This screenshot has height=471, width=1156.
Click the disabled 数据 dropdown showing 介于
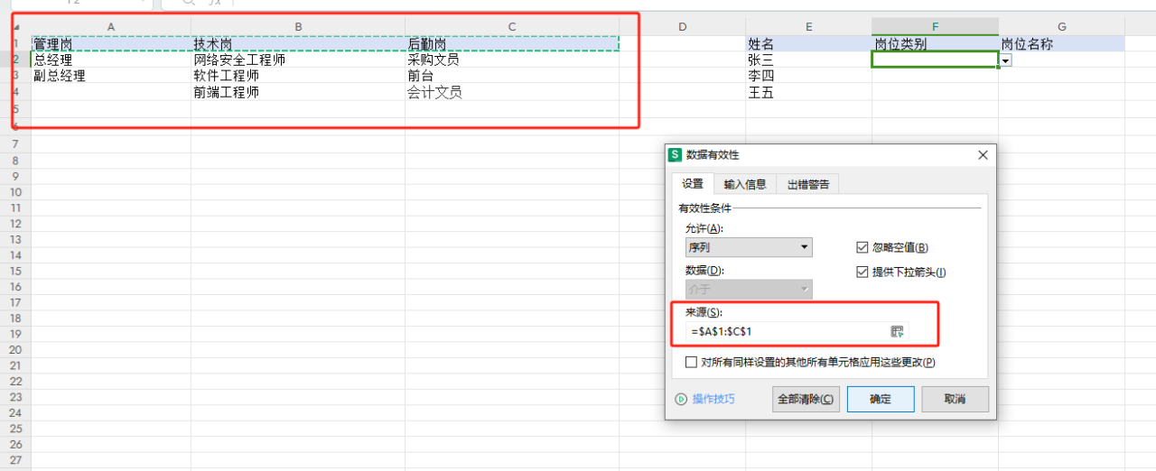coord(749,290)
